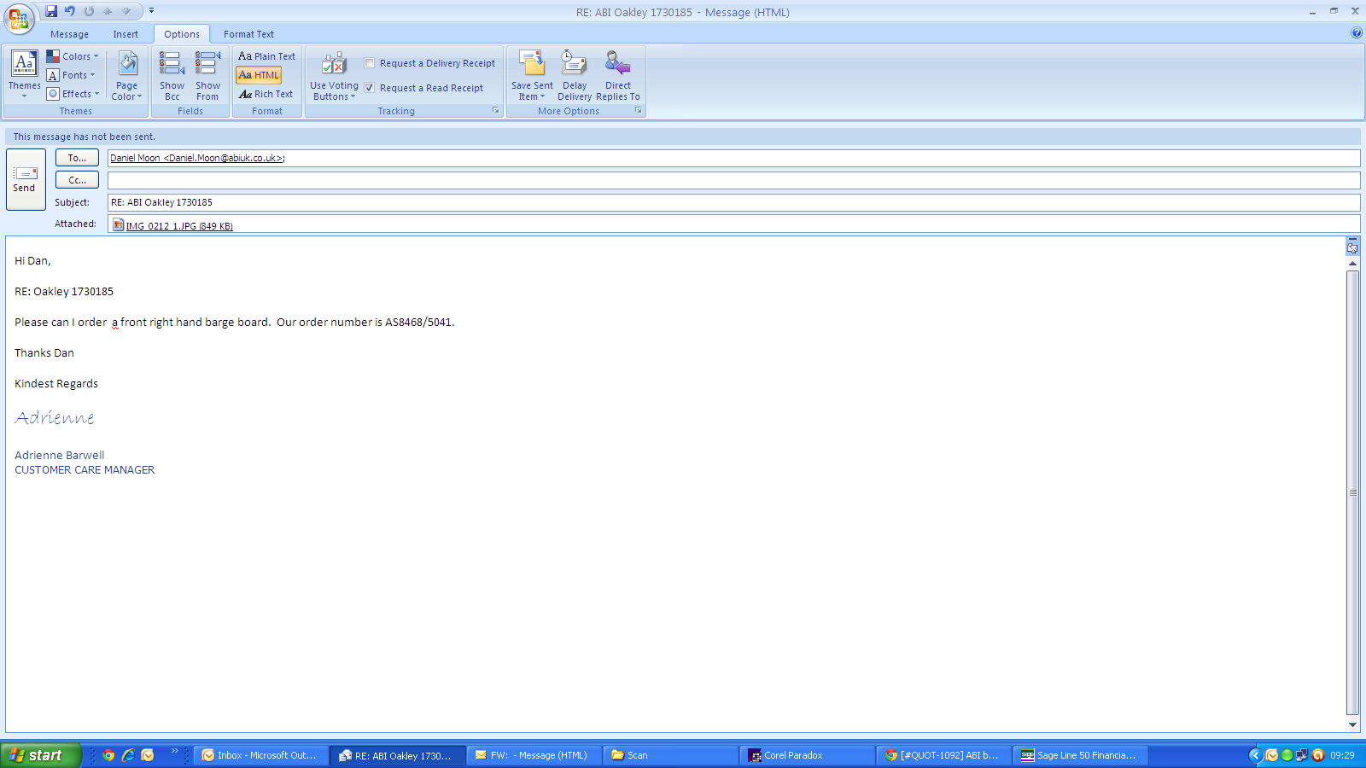Open the Windows Start menu
This screenshot has height=768, width=1366.
[41, 755]
